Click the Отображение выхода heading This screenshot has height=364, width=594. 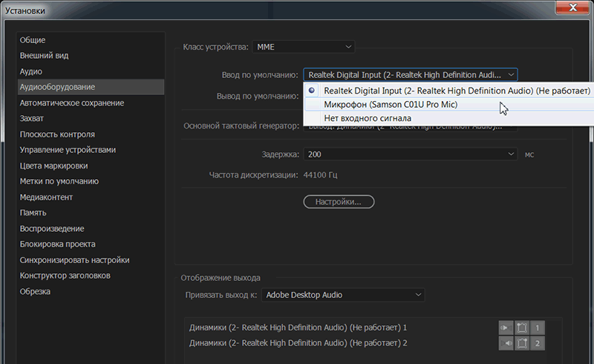[x=221, y=278]
